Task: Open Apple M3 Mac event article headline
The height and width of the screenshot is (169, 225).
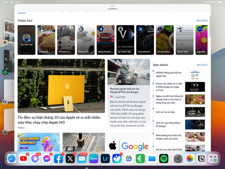Action: 59,120
